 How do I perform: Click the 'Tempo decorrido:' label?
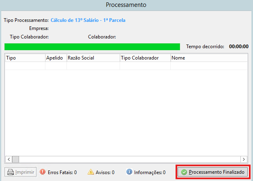205,47
